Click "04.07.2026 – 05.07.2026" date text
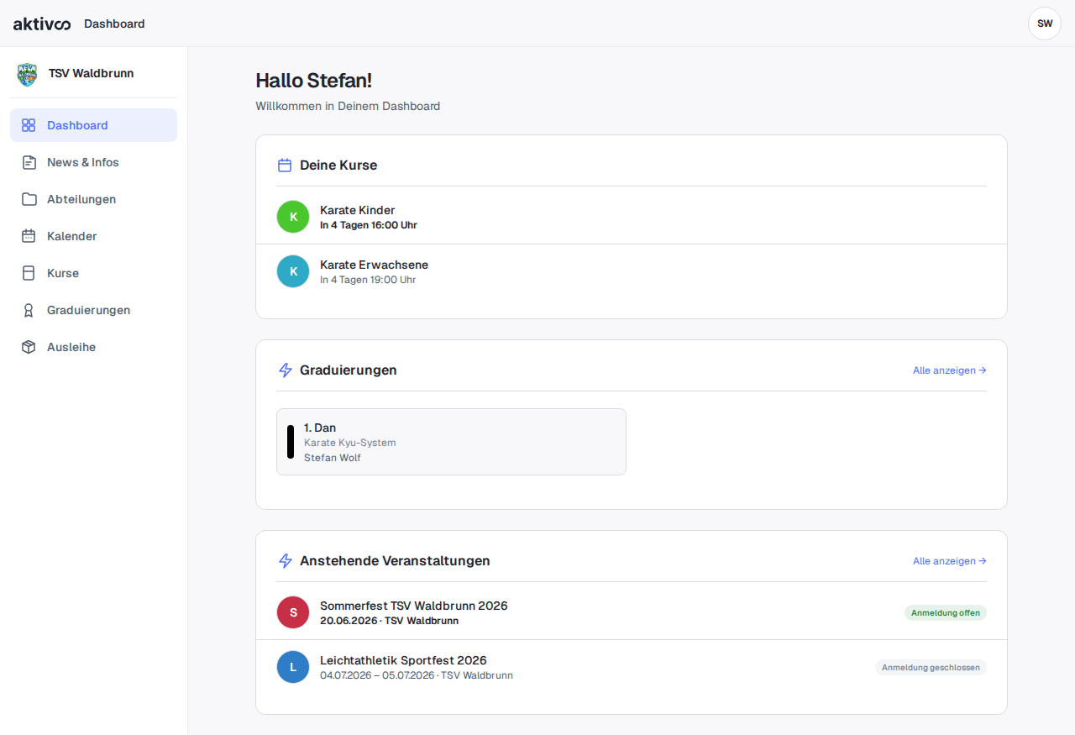1075x735 pixels. point(377,675)
